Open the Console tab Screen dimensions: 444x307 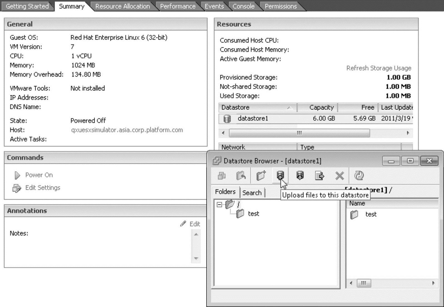coord(243,6)
